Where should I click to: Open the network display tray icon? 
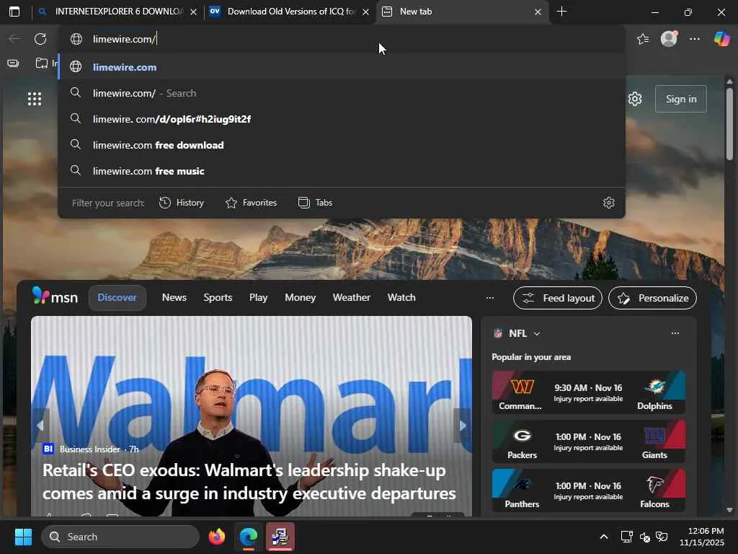pos(626,537)
